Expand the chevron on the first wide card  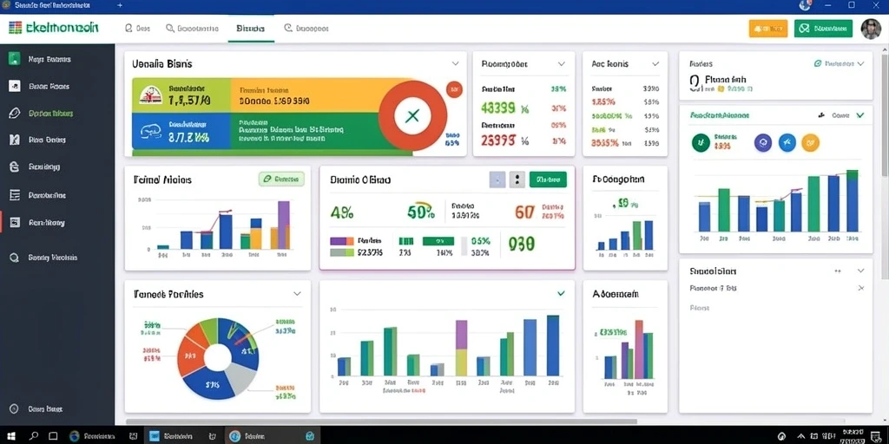tap(455, 64)
